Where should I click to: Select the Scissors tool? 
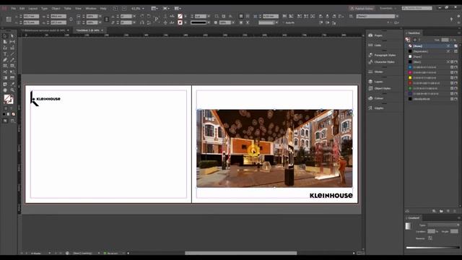5,72
